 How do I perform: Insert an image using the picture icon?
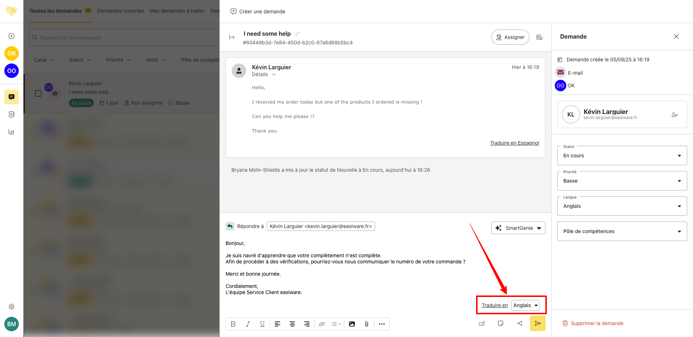pos(352,324)
